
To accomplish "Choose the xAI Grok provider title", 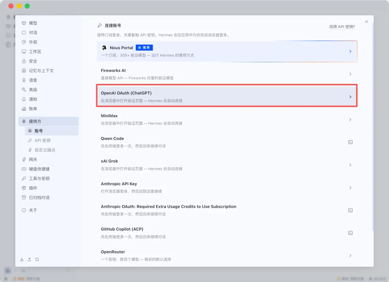I will coord(109,161).
